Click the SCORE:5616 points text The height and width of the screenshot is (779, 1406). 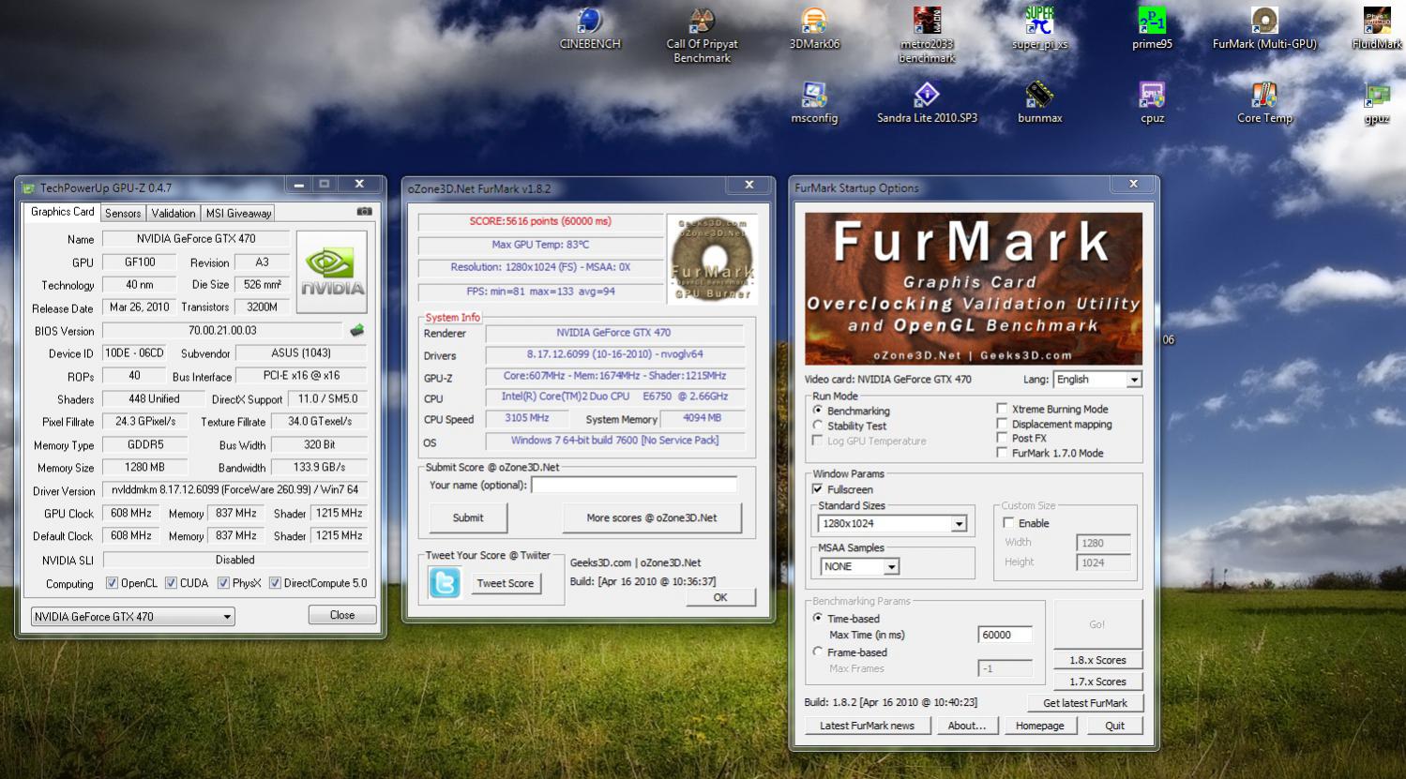(x=540, y=221)
